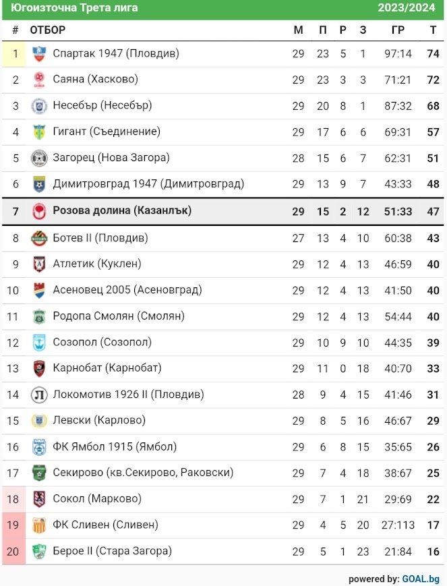This screenshot has height=586, width=447.
Task: Click the Ботев II (Пловдив) team badge
Action: (39, 239)
